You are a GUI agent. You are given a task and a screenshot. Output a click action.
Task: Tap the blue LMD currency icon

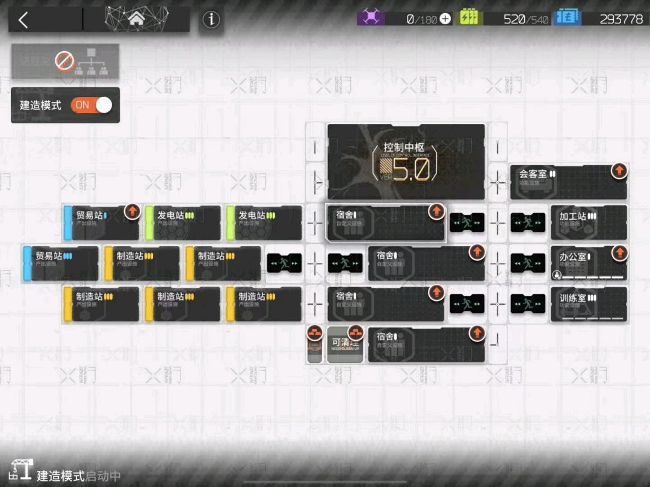pyautogui.click(x=567, y=17)
